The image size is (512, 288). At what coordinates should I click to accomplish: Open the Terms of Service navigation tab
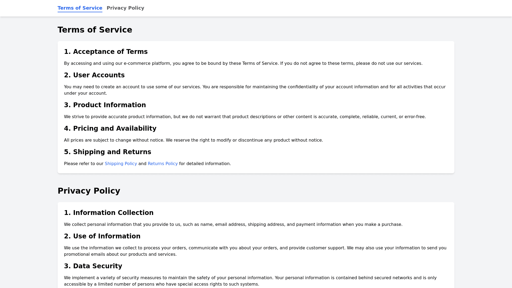coord(80,8)
